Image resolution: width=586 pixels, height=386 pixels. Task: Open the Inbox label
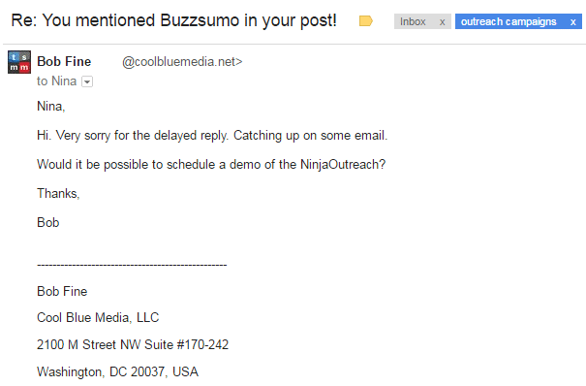coord(413,21)
